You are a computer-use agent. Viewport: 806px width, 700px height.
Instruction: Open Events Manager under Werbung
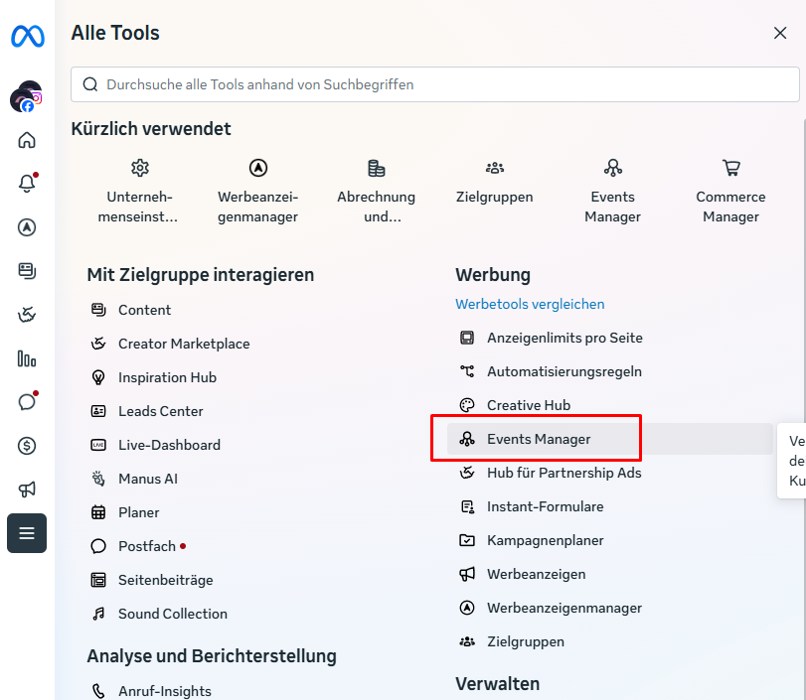[x=609, y=439]
